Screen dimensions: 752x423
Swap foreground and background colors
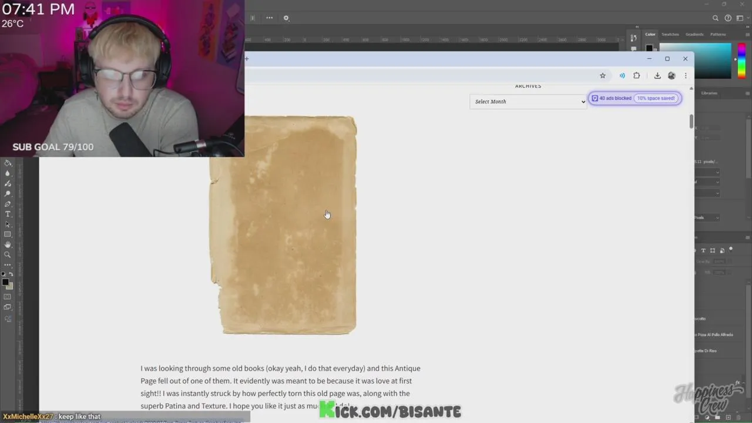click(x=11, y=274)
